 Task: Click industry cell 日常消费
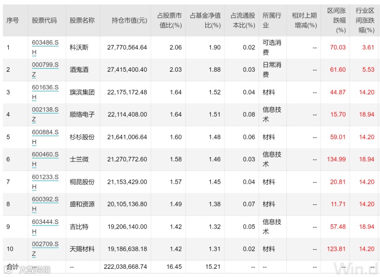point(272,70)
